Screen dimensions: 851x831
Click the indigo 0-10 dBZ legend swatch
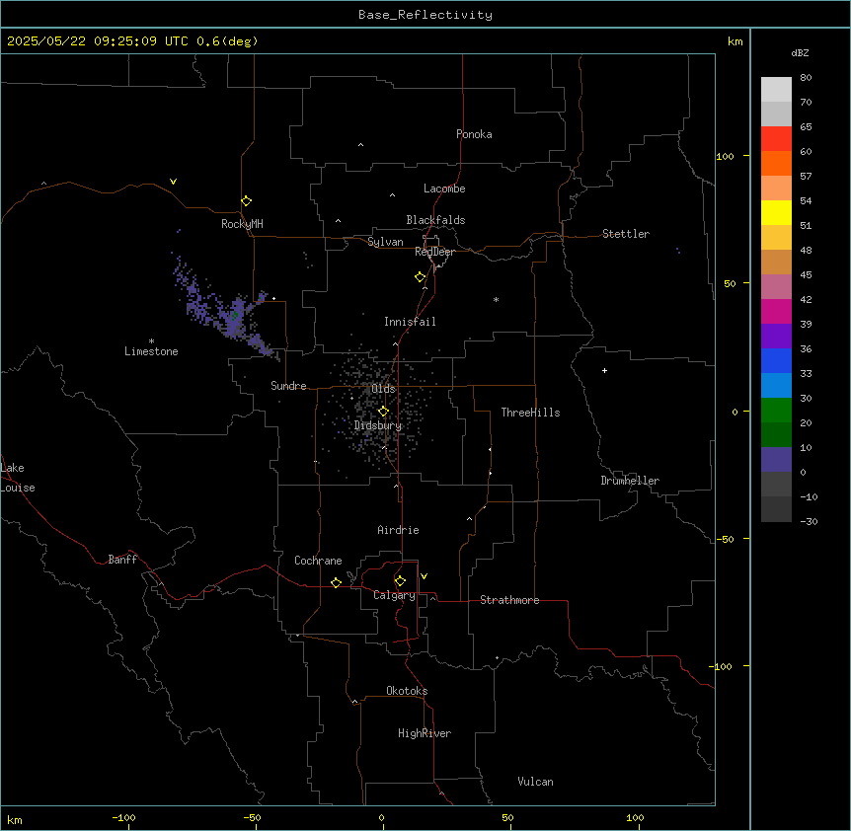[776, 460]
